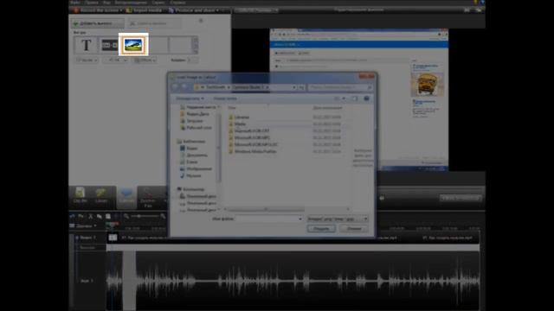The width and height of the screenshot is (554, 311).
Task: Click the search field in file dialog
Action: pos(340,87)
